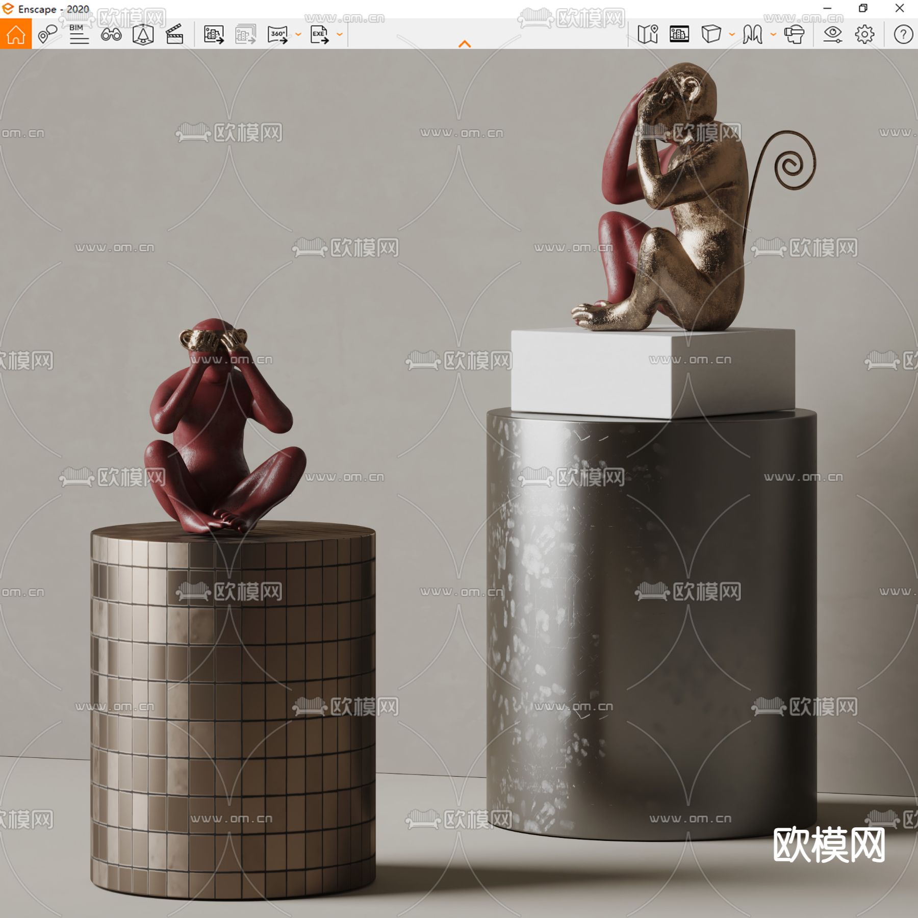Screen dimensions: 918x918
Task: Click the EXE standalone export icon
Action: point(319,34)
